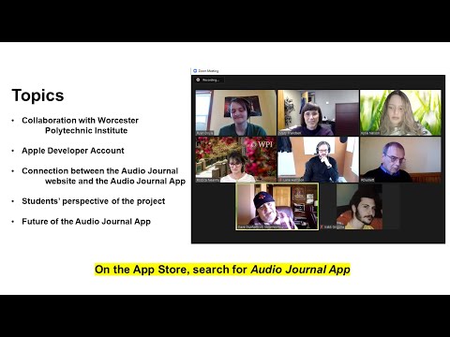Click the "Zoom Meeting" window title text
450x337 pixels.
pyautogui.click(x=208, y=71)
